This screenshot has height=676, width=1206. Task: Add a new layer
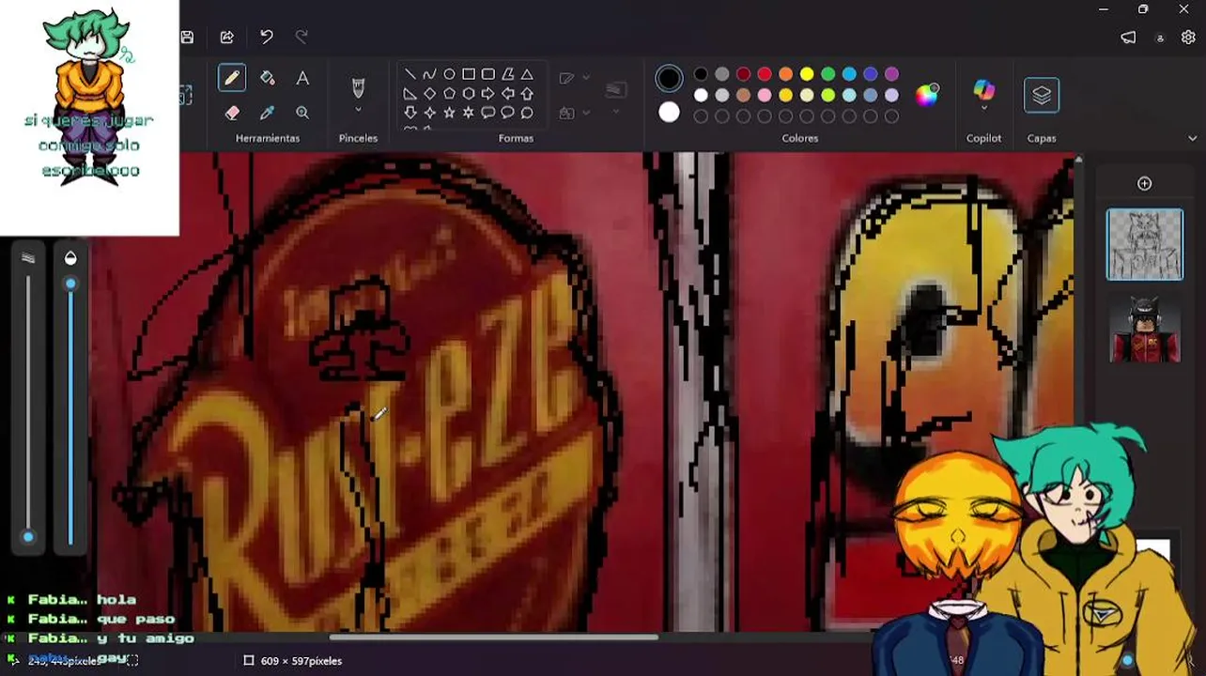pyautogui.click(x=1144, y=184)
